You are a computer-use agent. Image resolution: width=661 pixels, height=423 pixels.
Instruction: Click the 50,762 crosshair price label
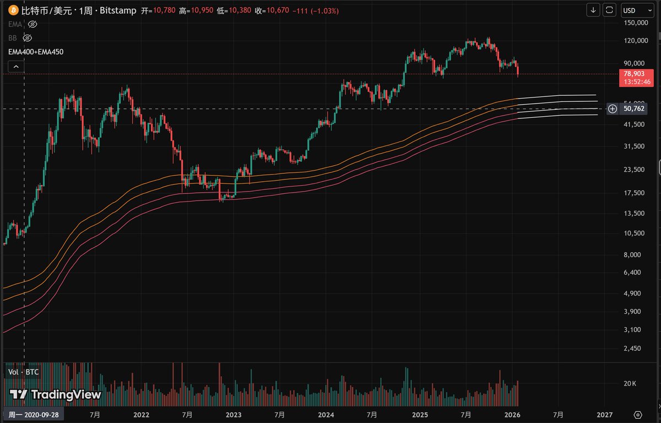pyautogui.click(x=633, y=109)
